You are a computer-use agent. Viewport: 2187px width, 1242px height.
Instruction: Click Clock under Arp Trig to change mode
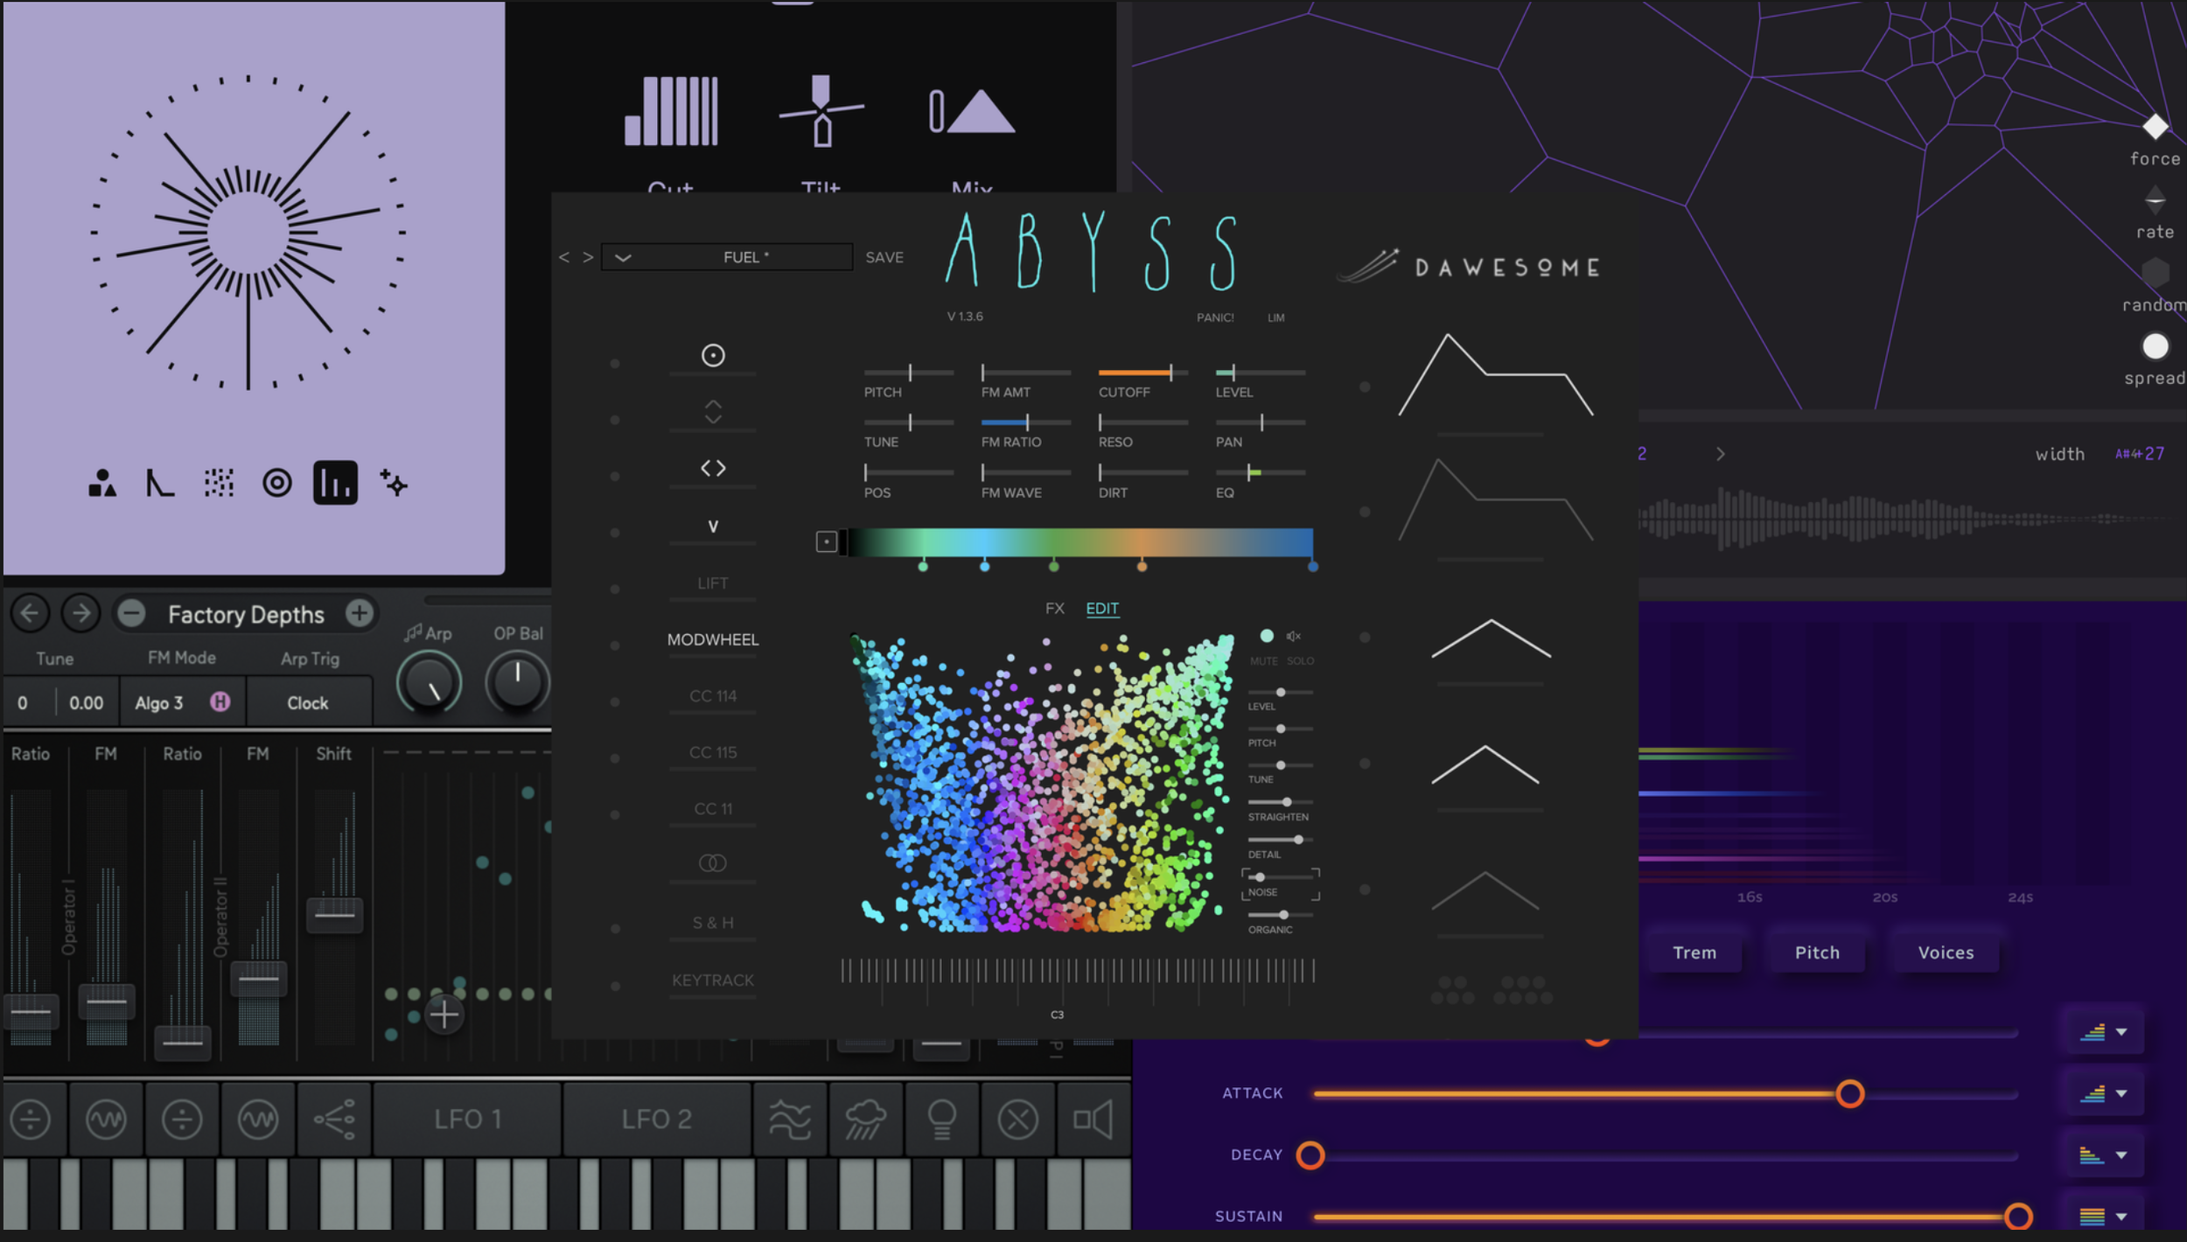pos(309,701)
